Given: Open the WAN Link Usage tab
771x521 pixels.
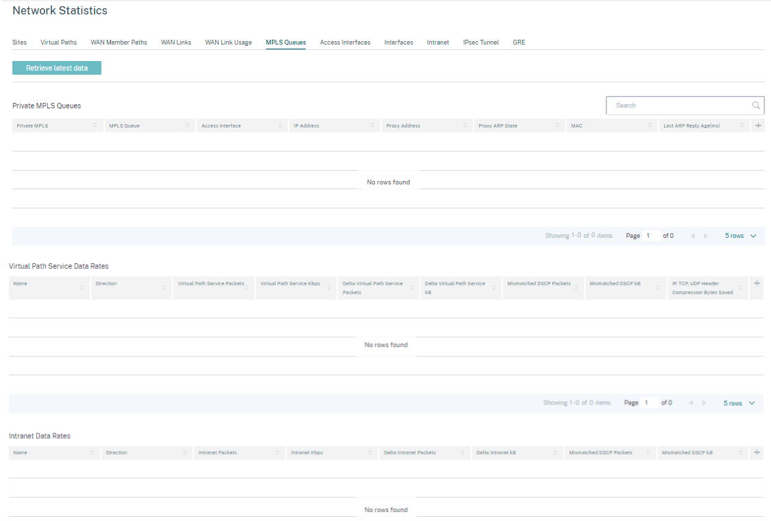Looking at the screenshot, I should click(x=229, y=43).
